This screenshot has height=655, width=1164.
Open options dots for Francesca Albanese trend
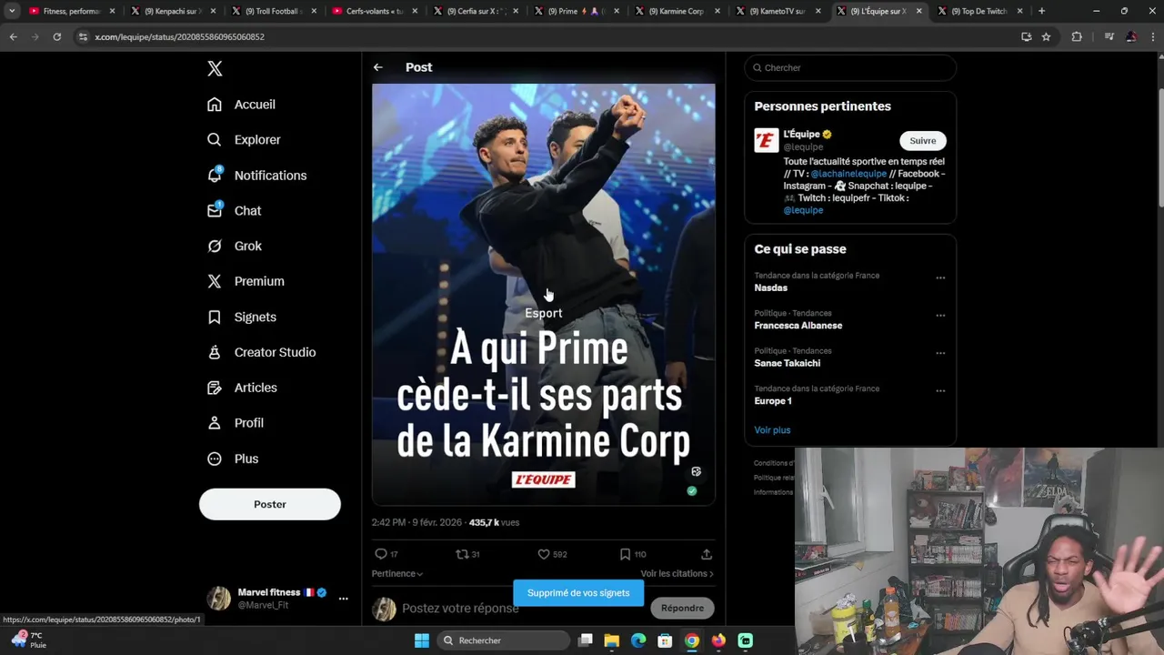point(940,316)
